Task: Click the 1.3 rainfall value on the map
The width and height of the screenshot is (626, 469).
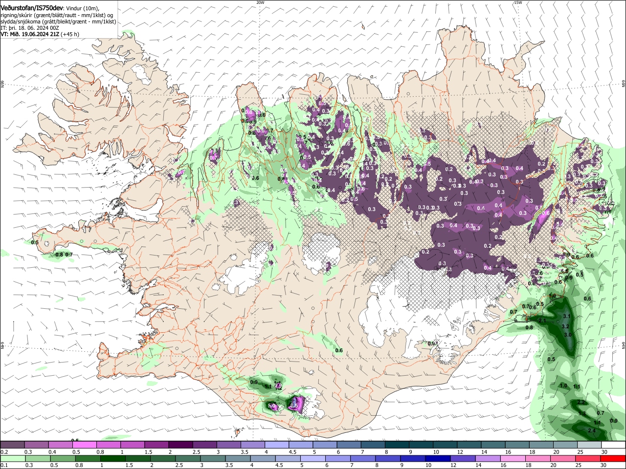Action: 582,413
